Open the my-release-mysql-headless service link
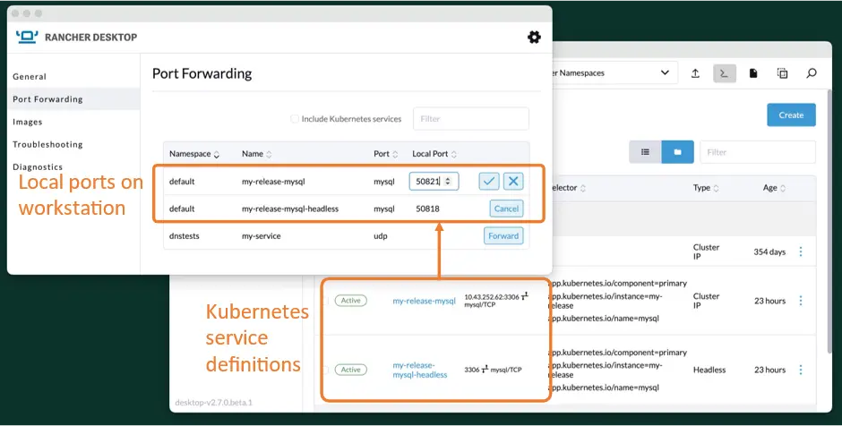Image resolution: width=842 pixels, height=426 pixels. (420, 370)
